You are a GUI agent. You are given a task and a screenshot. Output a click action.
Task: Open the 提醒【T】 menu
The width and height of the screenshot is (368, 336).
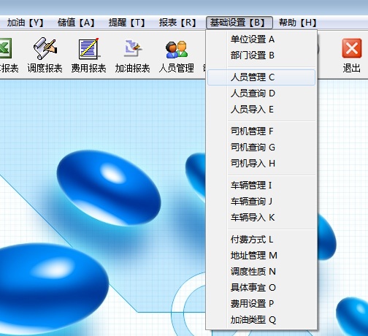126,23
